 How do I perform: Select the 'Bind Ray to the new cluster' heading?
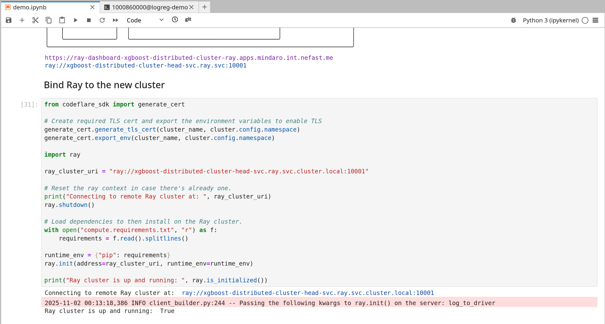104,85
